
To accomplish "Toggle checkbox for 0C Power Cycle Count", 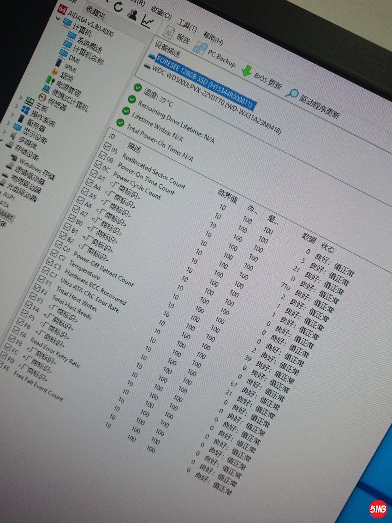I will click(98, 164).
